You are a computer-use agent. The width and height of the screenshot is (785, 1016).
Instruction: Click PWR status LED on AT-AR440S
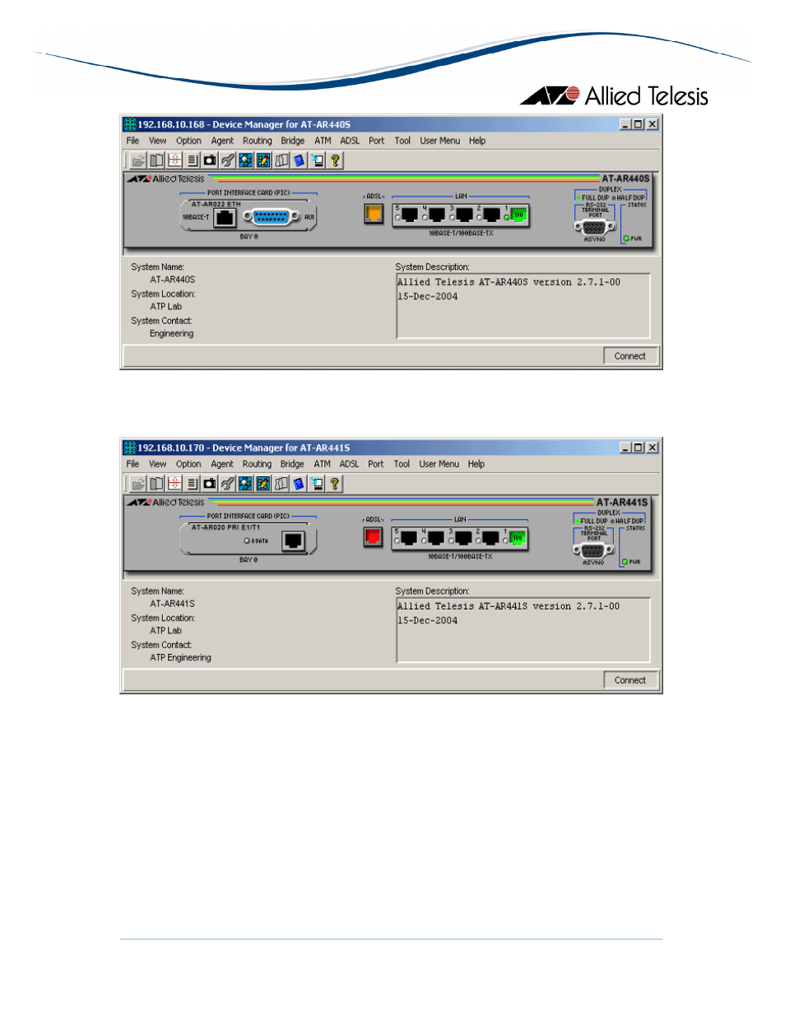(x=626, y=239)
